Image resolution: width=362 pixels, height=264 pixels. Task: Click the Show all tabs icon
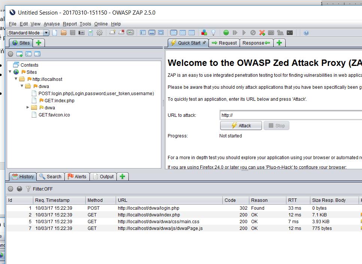point(112,33)
